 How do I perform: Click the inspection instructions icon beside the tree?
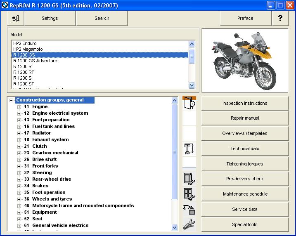(189, 103)
